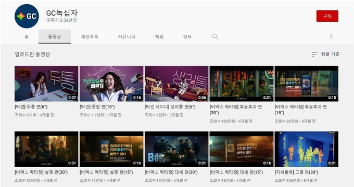Switch to the 홈 tab
The width and height of the screenshot is (354, 187).
(x=27, y=36)
